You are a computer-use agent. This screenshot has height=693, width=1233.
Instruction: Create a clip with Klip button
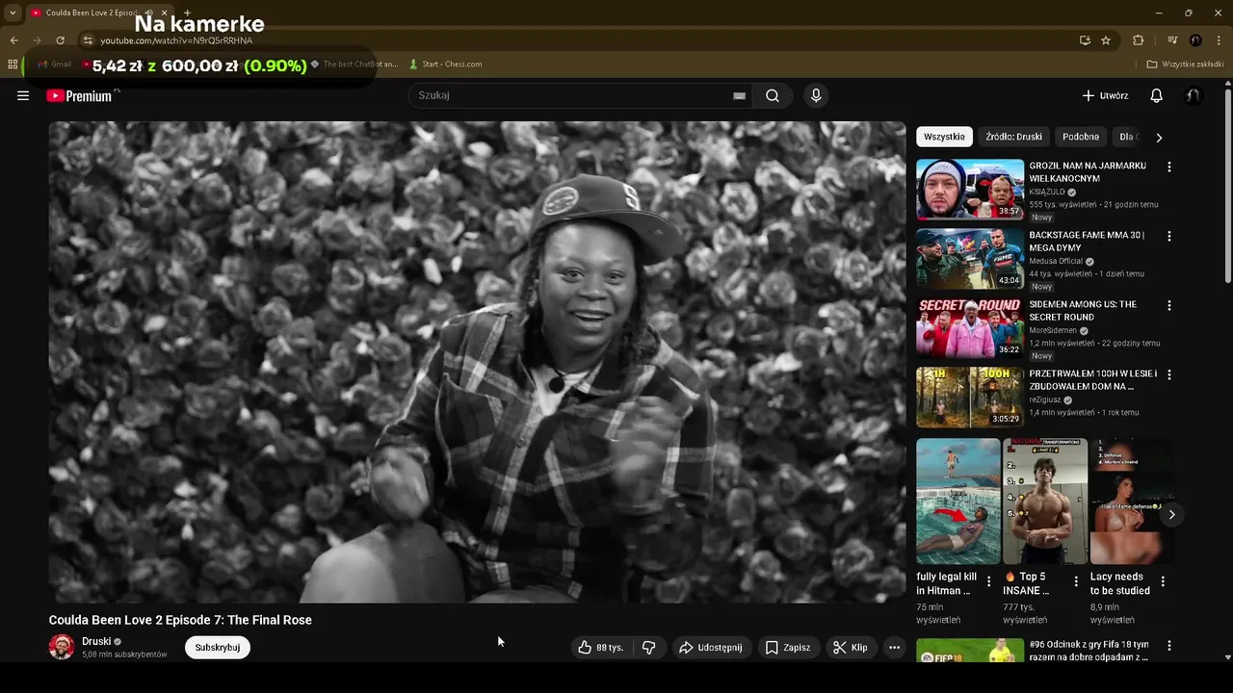tap(851, 648)
